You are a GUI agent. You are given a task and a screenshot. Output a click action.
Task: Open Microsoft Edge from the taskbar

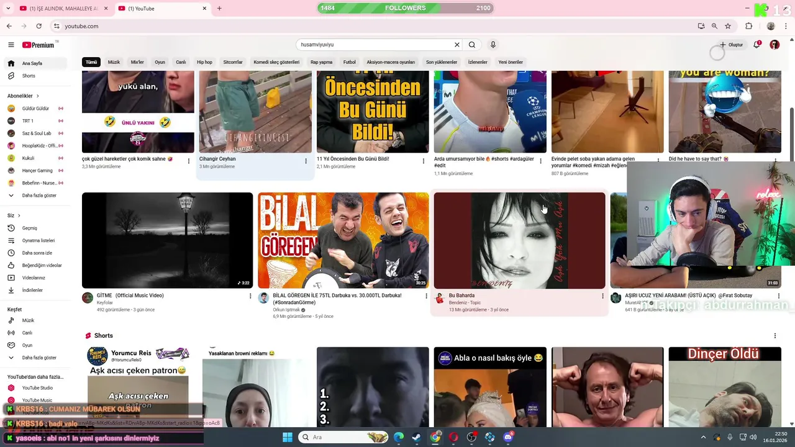point(398,437)
